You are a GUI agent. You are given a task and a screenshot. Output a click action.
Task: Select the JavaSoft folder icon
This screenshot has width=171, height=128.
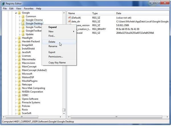pos(19,52)
